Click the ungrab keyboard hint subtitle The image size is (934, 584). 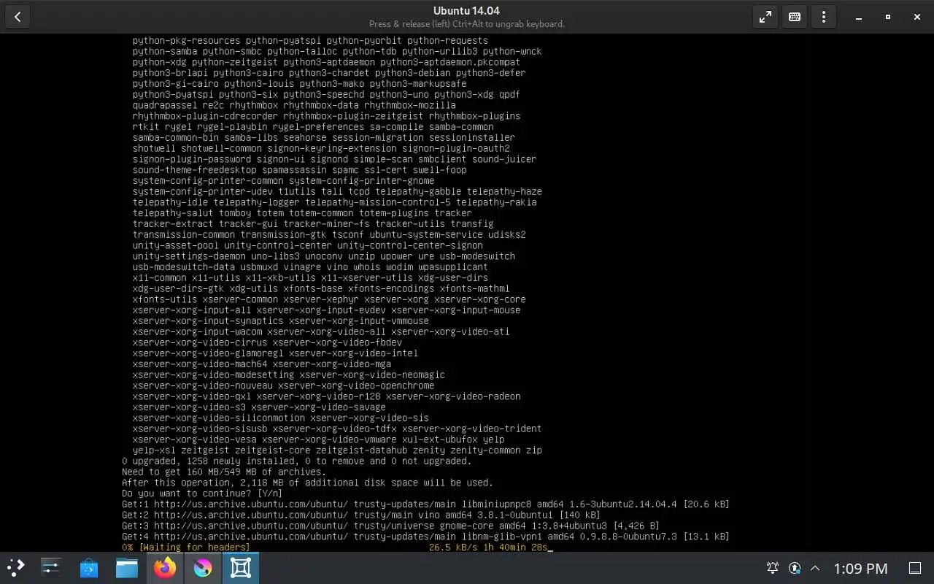click(466, 24)
